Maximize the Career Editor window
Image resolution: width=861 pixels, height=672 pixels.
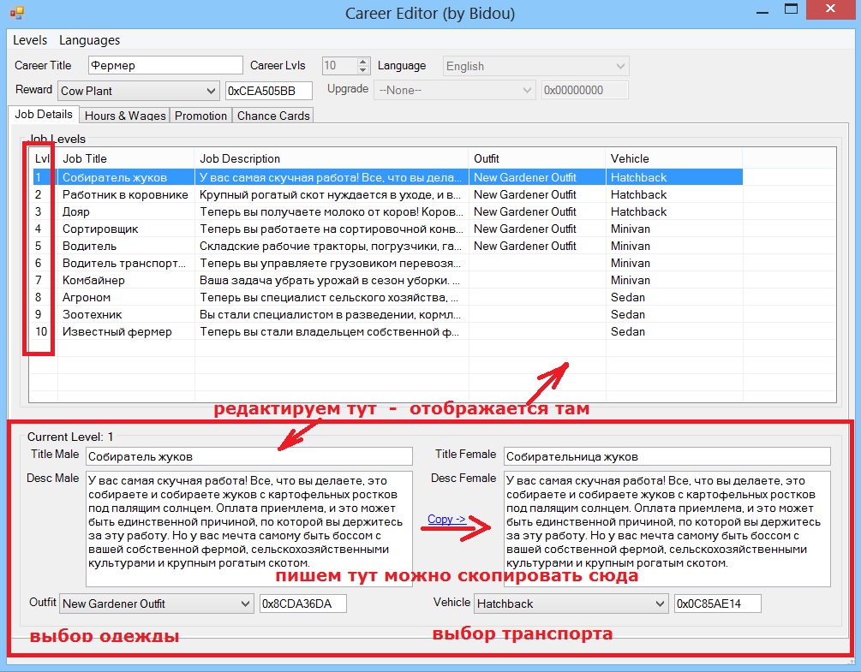[791, 9]
